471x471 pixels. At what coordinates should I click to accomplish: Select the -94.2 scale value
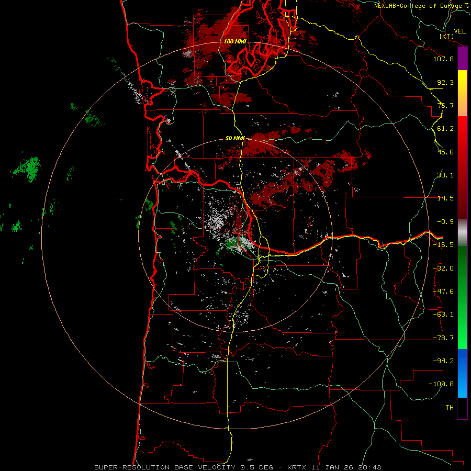(x=443, y=361)
